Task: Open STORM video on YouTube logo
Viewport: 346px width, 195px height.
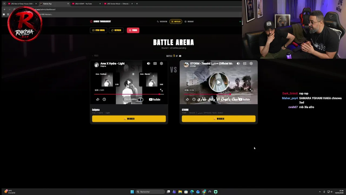Action: tap(244, 99)
